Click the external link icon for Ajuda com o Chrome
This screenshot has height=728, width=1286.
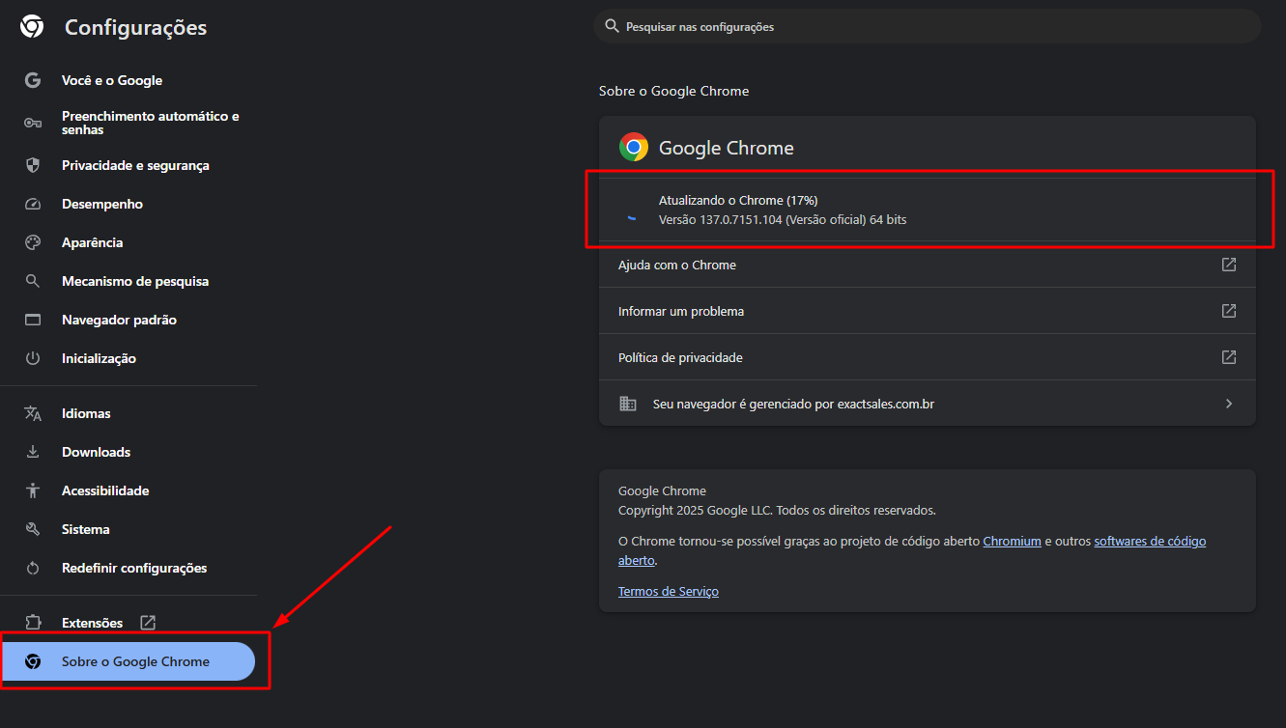coord(1229,265)
